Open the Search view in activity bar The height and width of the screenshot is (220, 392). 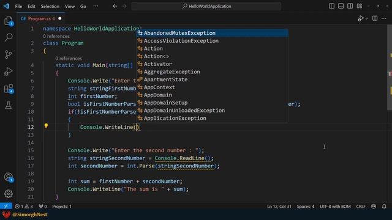8,37
